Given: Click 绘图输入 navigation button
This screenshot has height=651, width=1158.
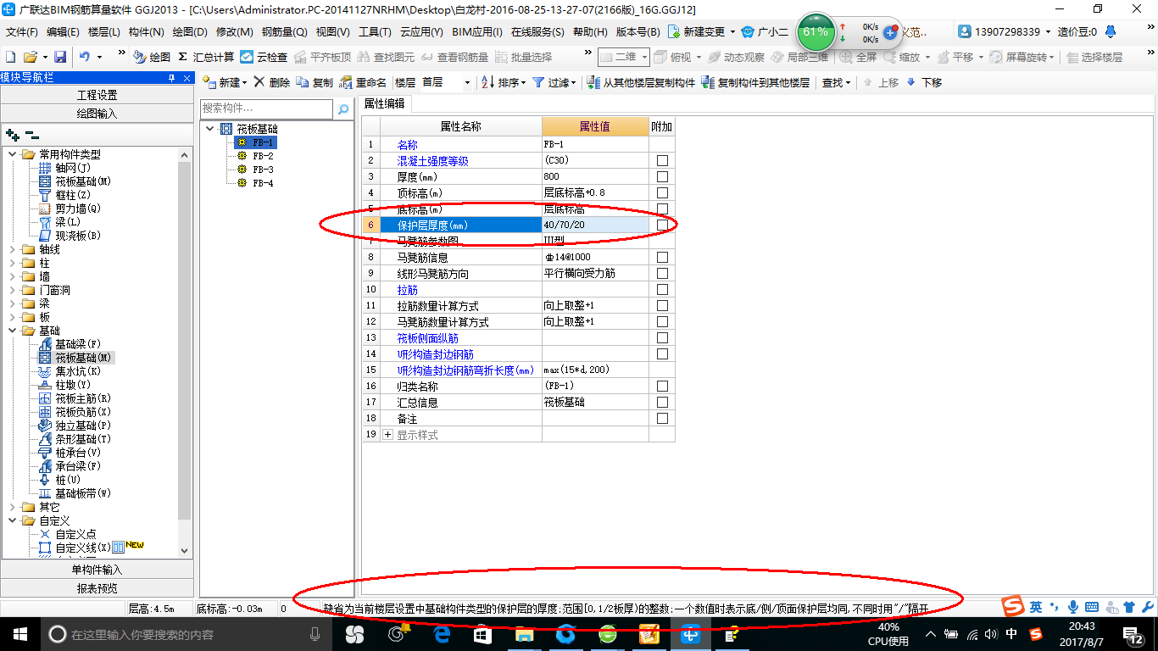Looking at the screenshot, I should point(97,114).
